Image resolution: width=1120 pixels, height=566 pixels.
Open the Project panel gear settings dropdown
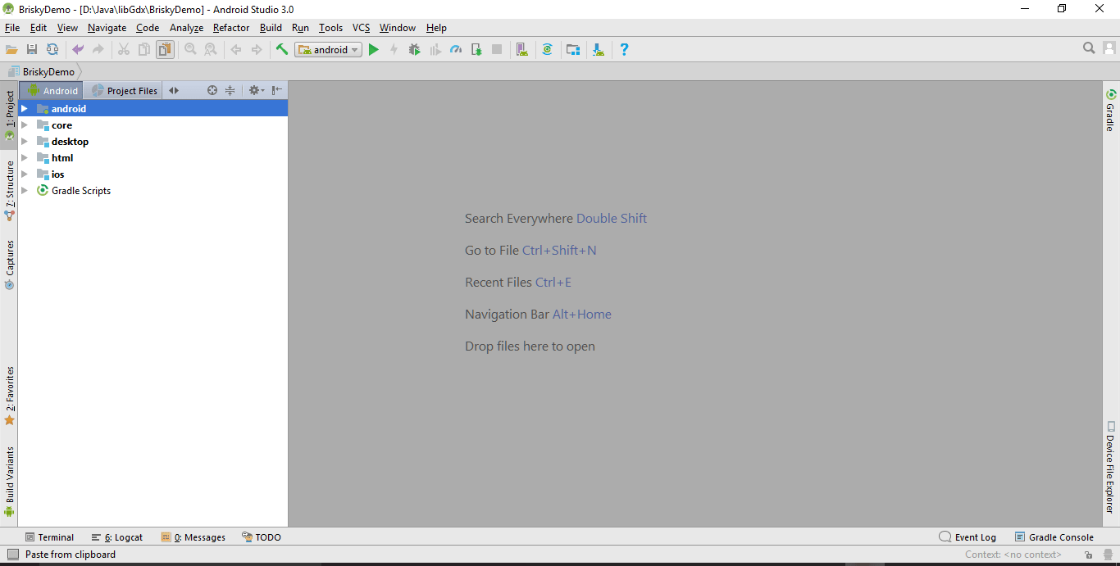click(256, 91)
